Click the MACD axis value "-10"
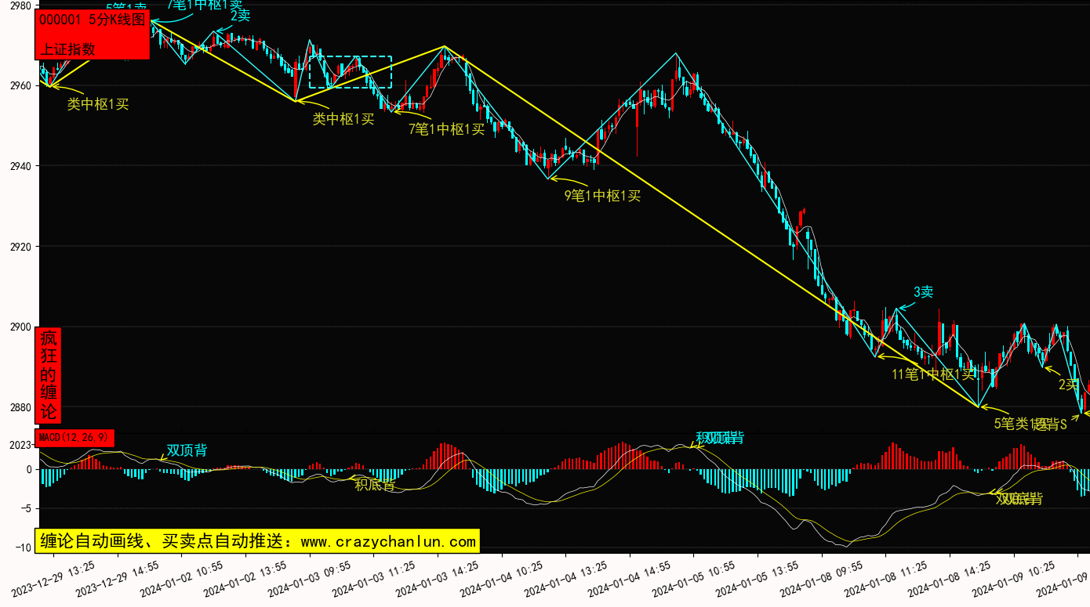1090x607 pixels. pyautogui.click(x=22, y=547)
